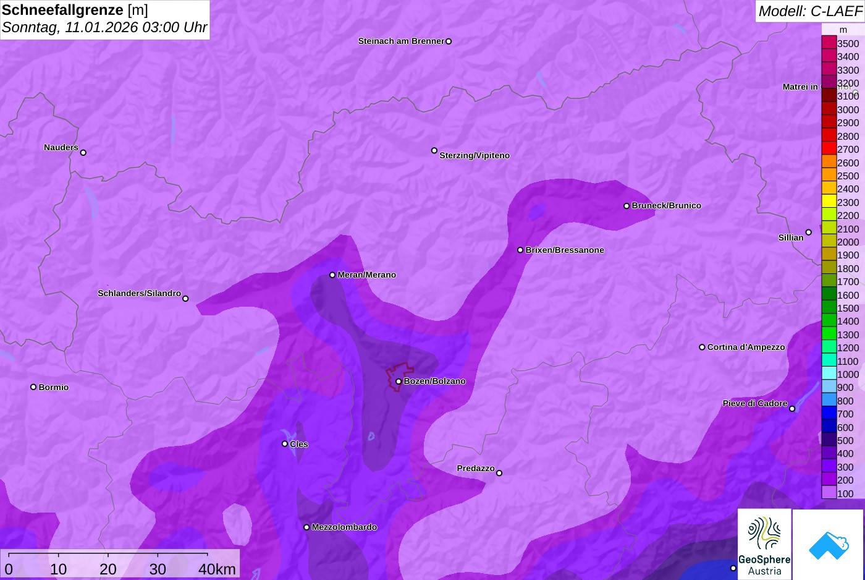Click the Predazzo town marker
Screen dimensions: 865x580
(499, 473)
